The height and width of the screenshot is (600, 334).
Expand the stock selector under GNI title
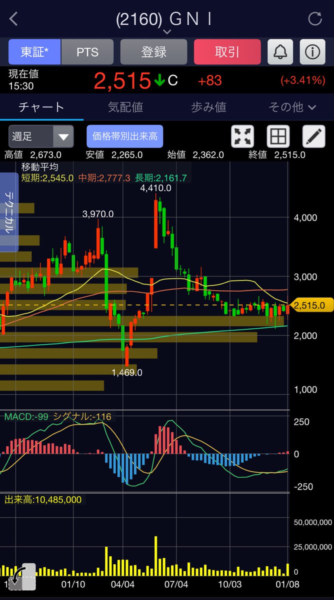coord(167,32)
